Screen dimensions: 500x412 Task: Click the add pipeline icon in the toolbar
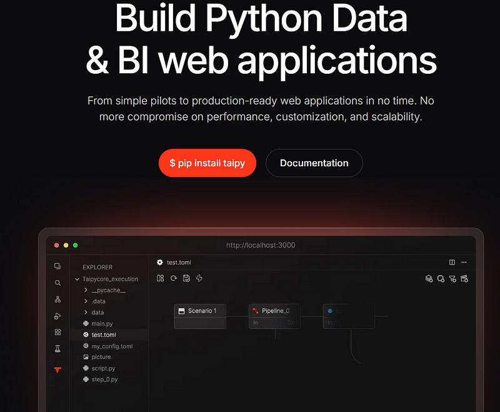tap(452, 279)
